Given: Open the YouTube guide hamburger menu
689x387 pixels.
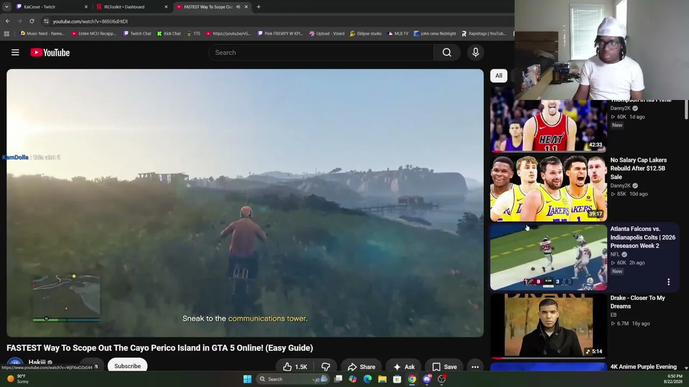Looking at the screenshot, I should (15, 52).
